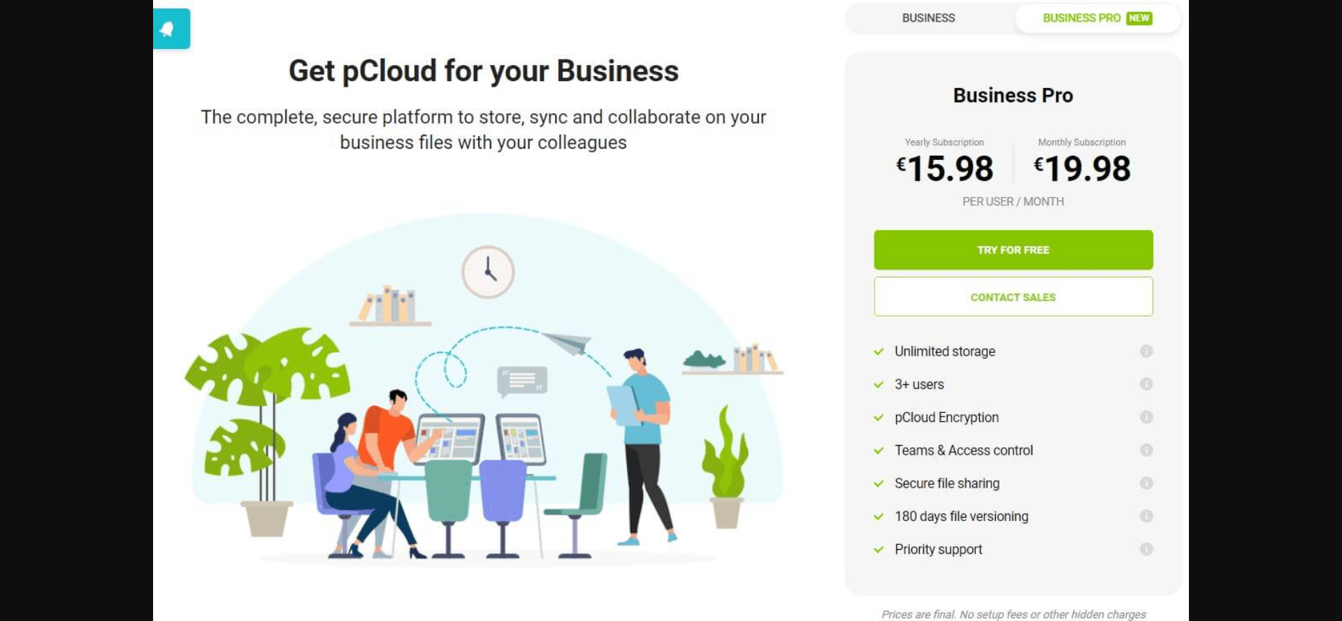Click the notification bell icon
The width and height of the screenshot is (1342, 621).
[x=168, y=29]
